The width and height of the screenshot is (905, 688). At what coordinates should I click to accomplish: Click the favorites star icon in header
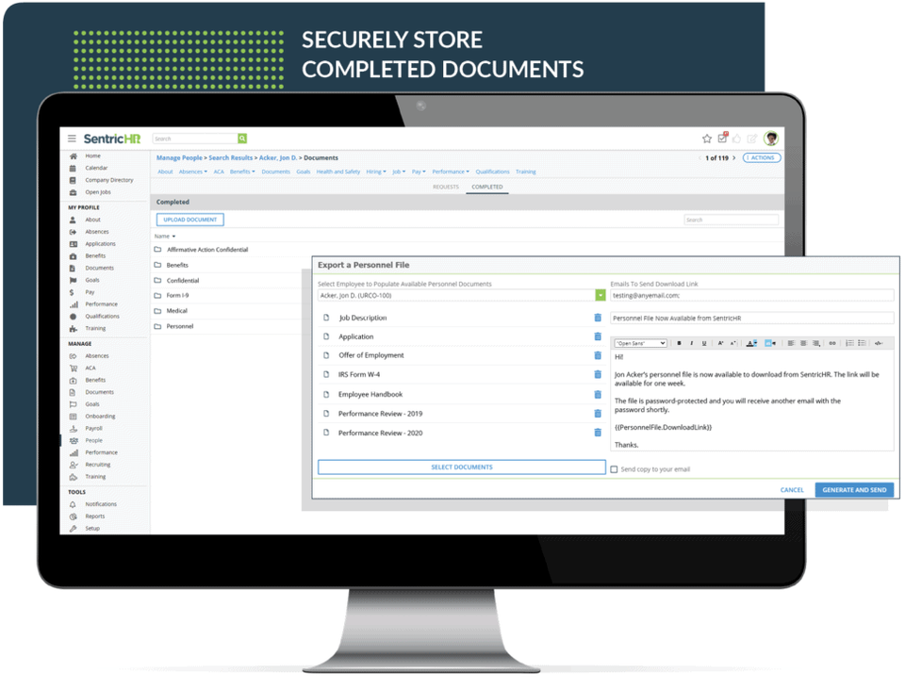coord(707,139)
